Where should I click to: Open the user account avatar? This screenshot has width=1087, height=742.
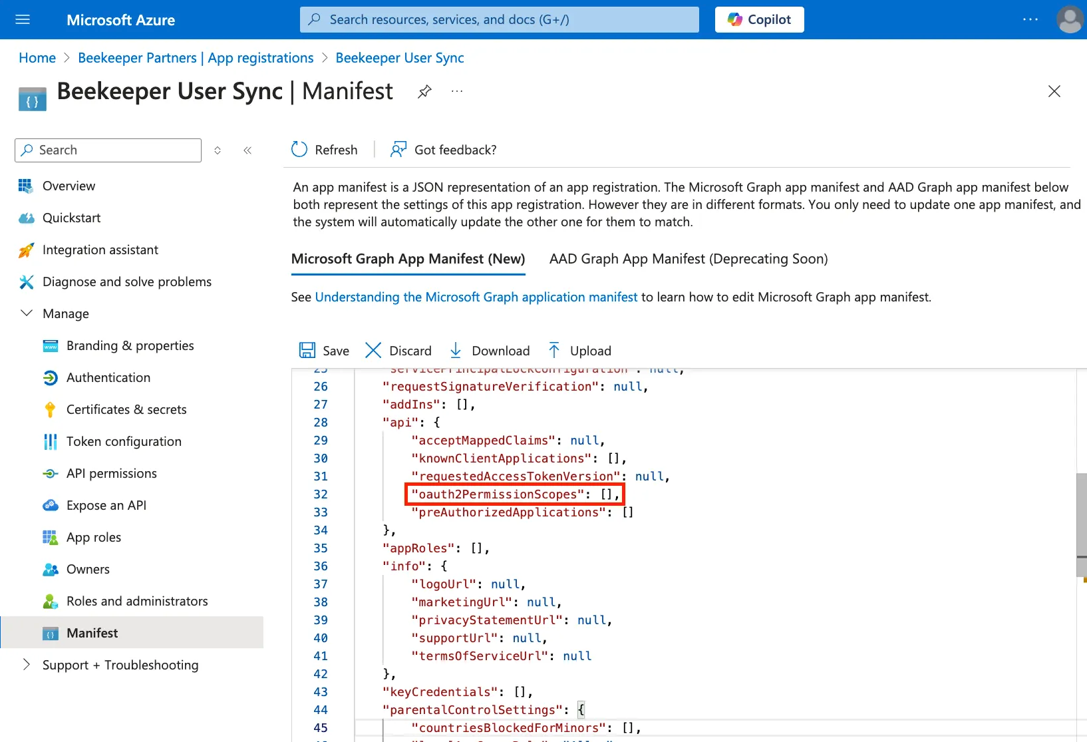pos(1070,19)
